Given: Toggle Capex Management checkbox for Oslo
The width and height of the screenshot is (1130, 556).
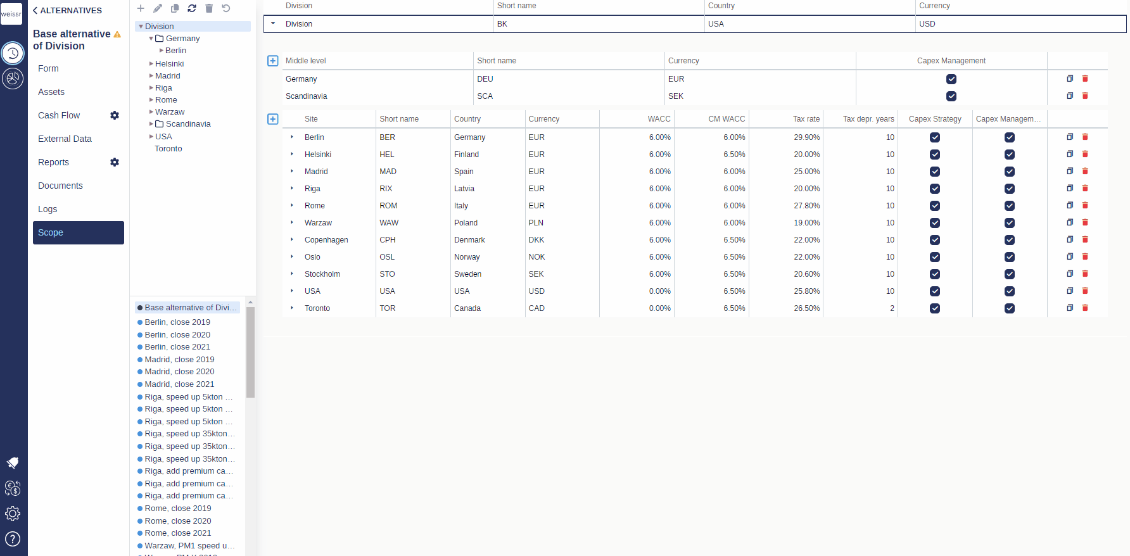Looking at the screenshot, I should 1009,257.
